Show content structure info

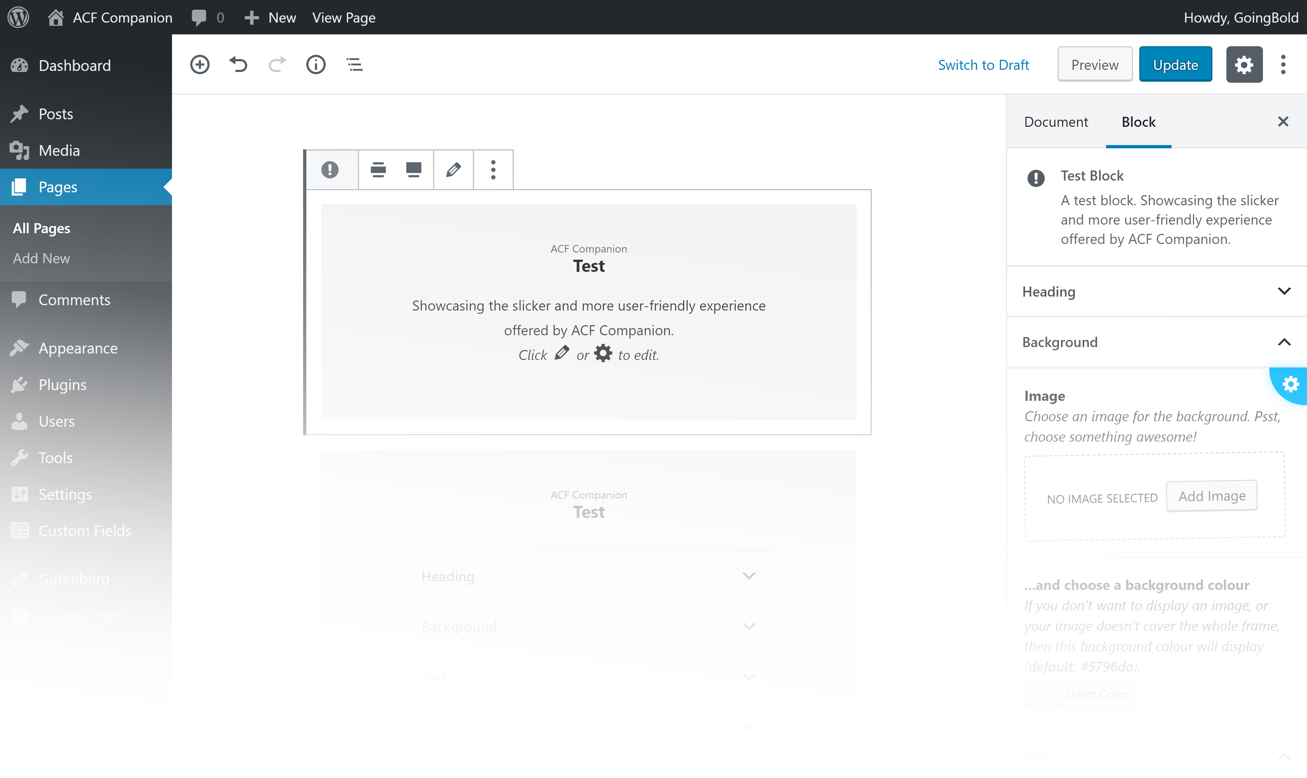[x=316, y=64]
